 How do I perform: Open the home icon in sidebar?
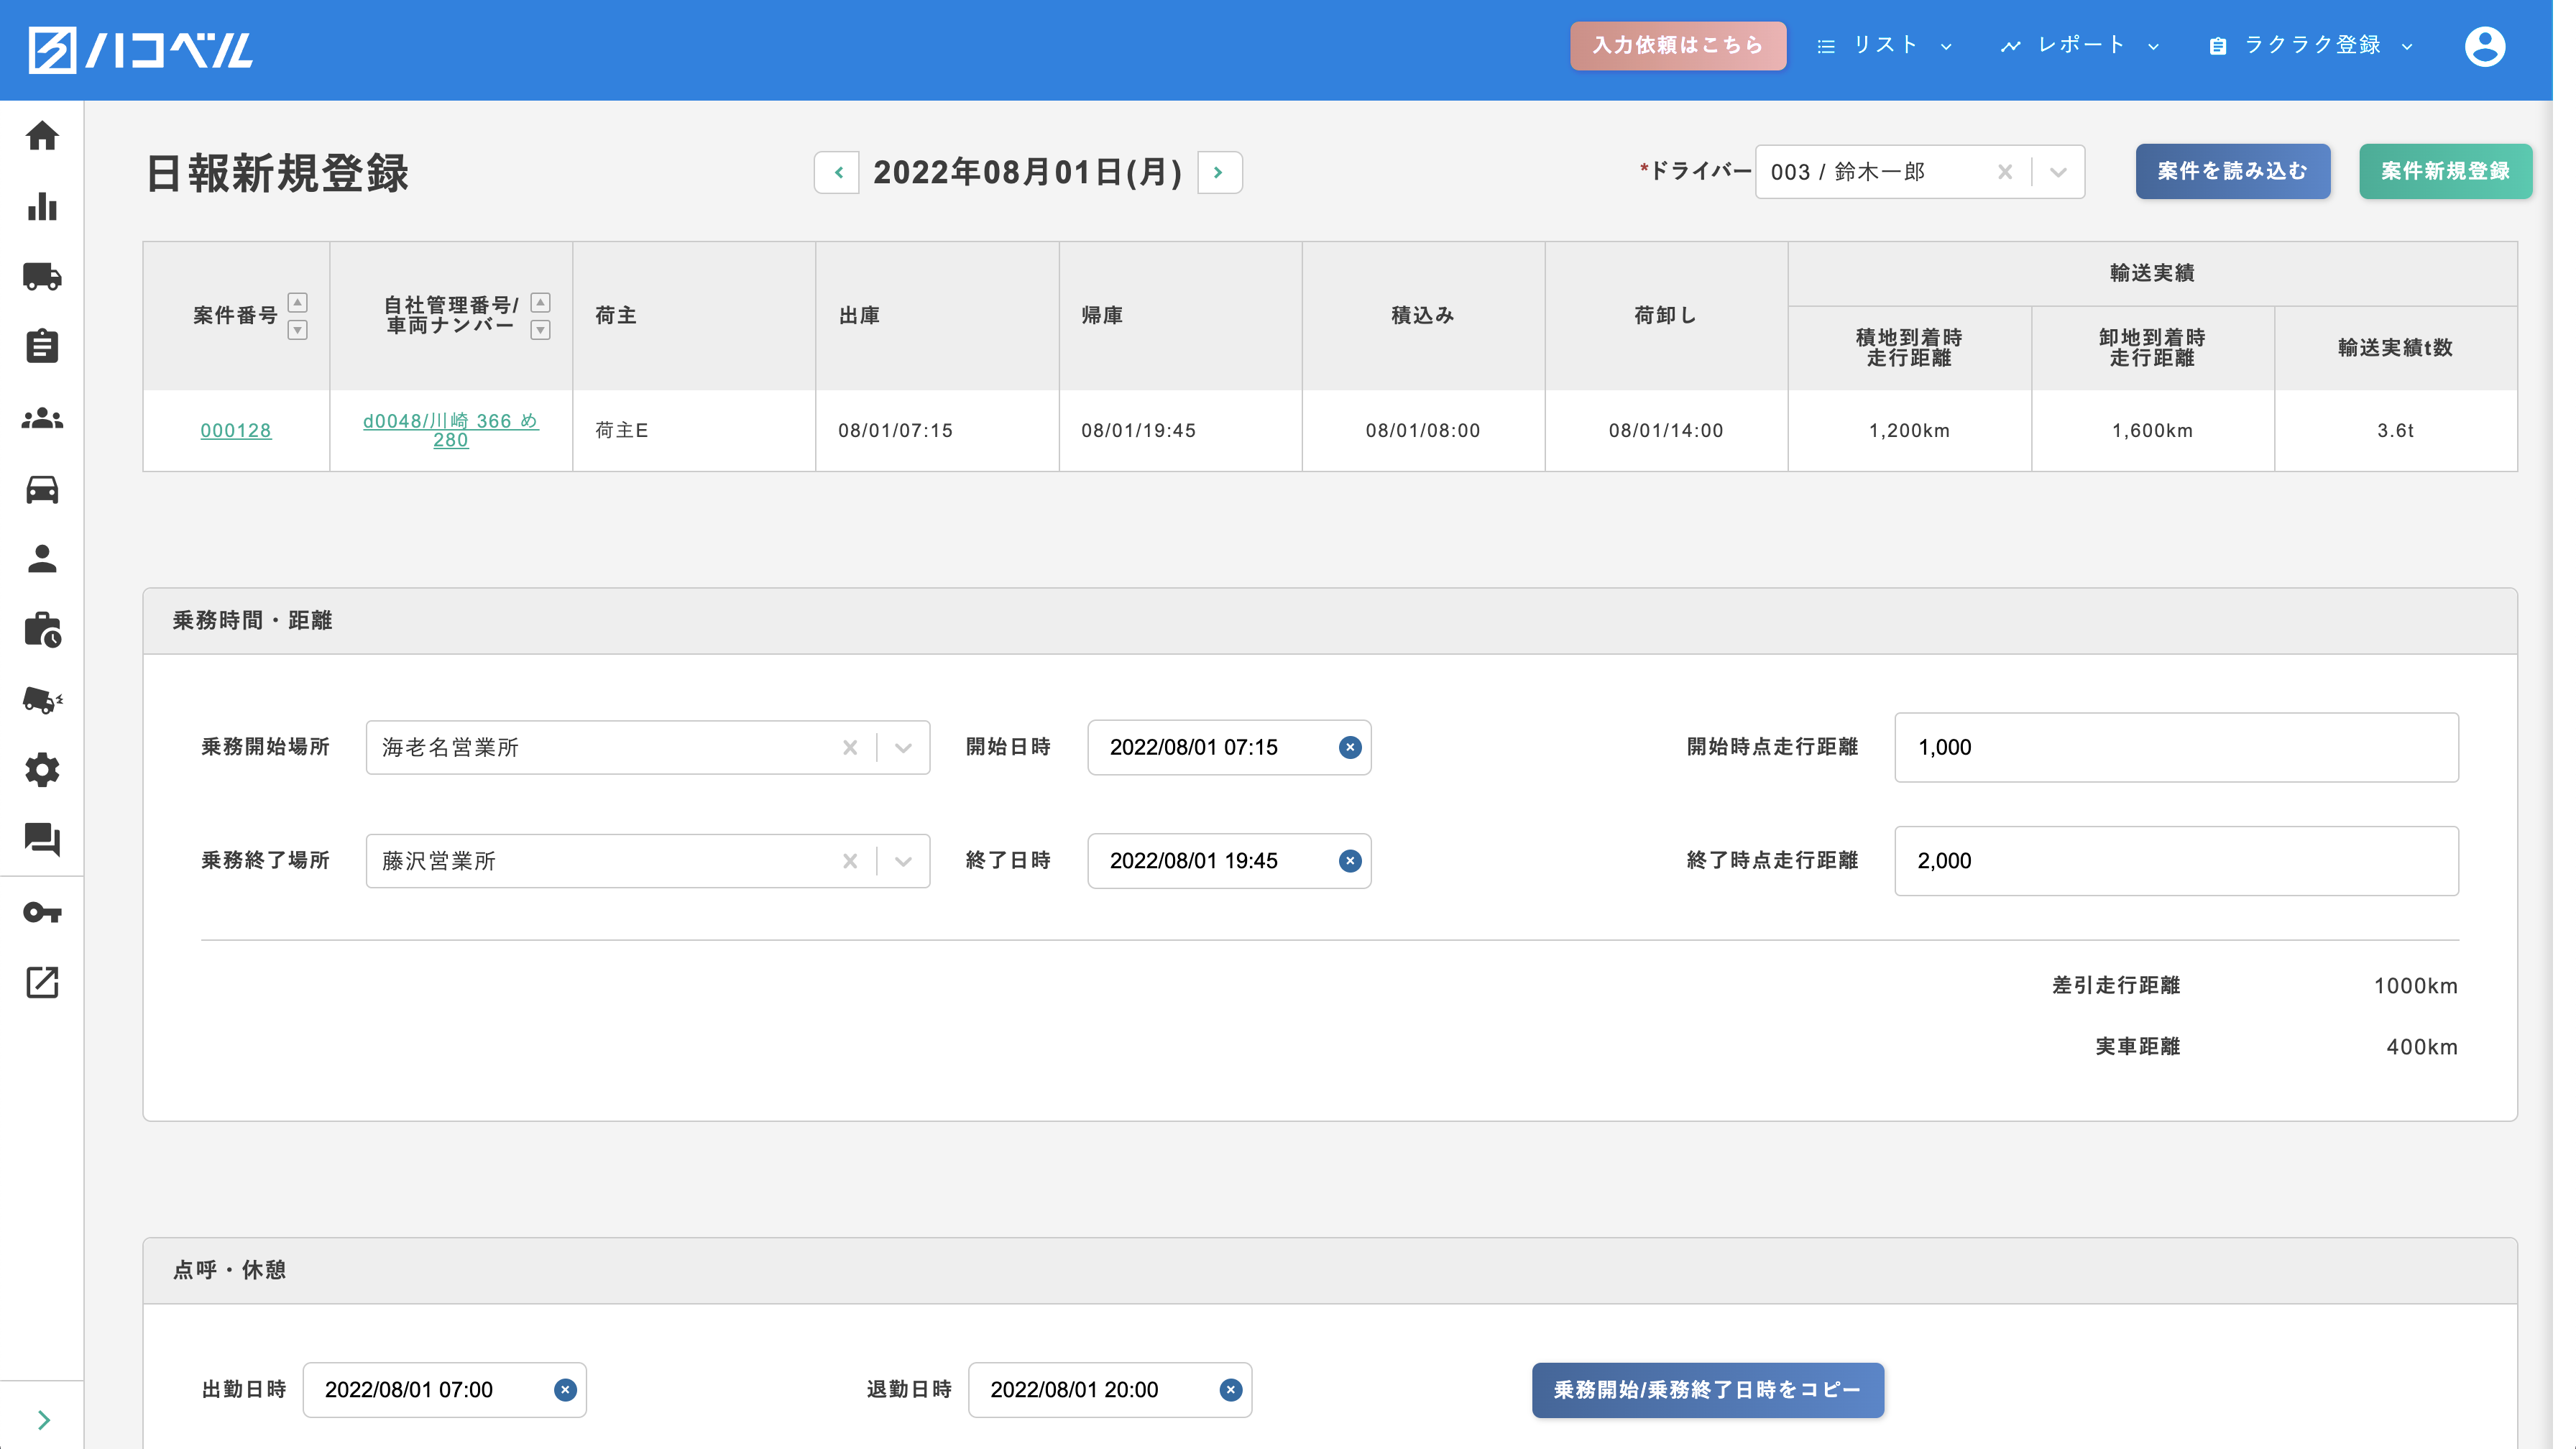42,136
